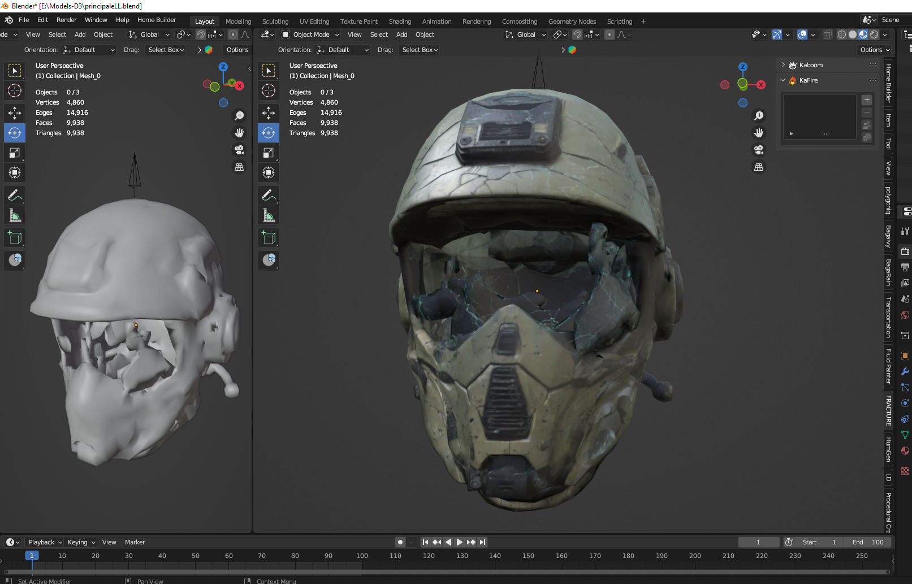The width and height of the screenshot is (912, 584).
Task: Select the Scale tool in left viewport
Action: coord(15,153)
